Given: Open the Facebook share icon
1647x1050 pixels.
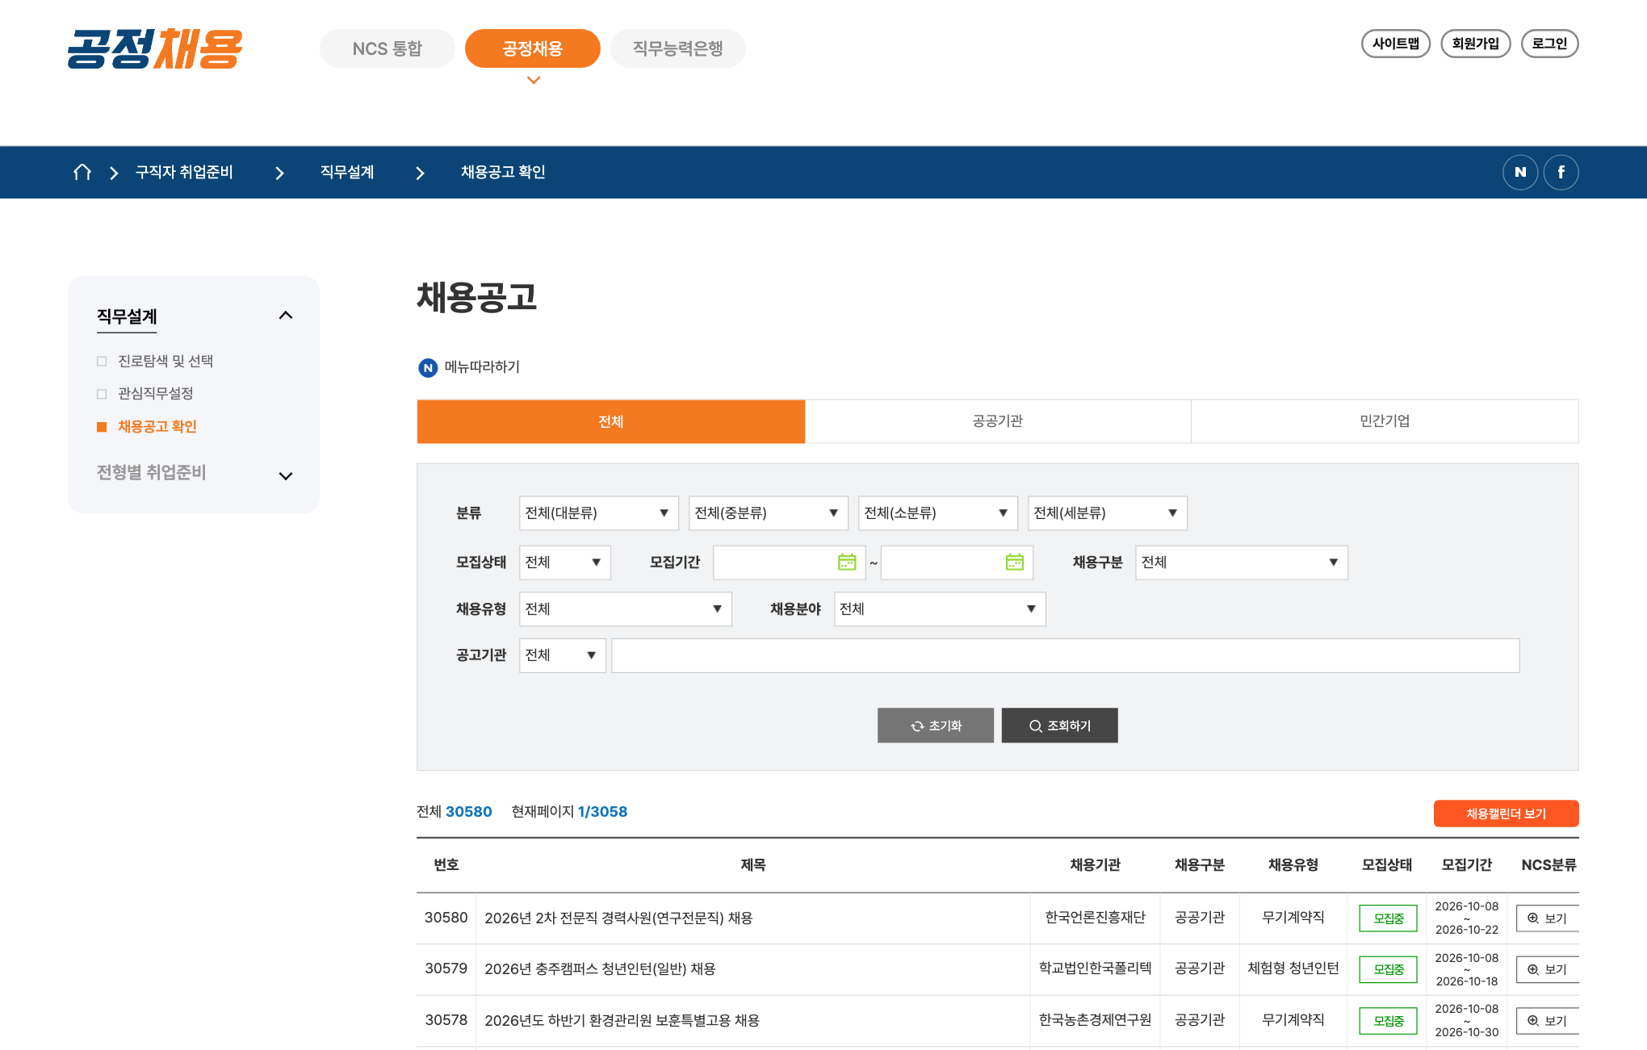Looking at the screenshot, I should click(x=1561, y=172).
